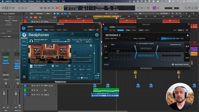Click the Pressure knob in Realphones
Viewport: 199px width, 112px height.
pos(90,41)
